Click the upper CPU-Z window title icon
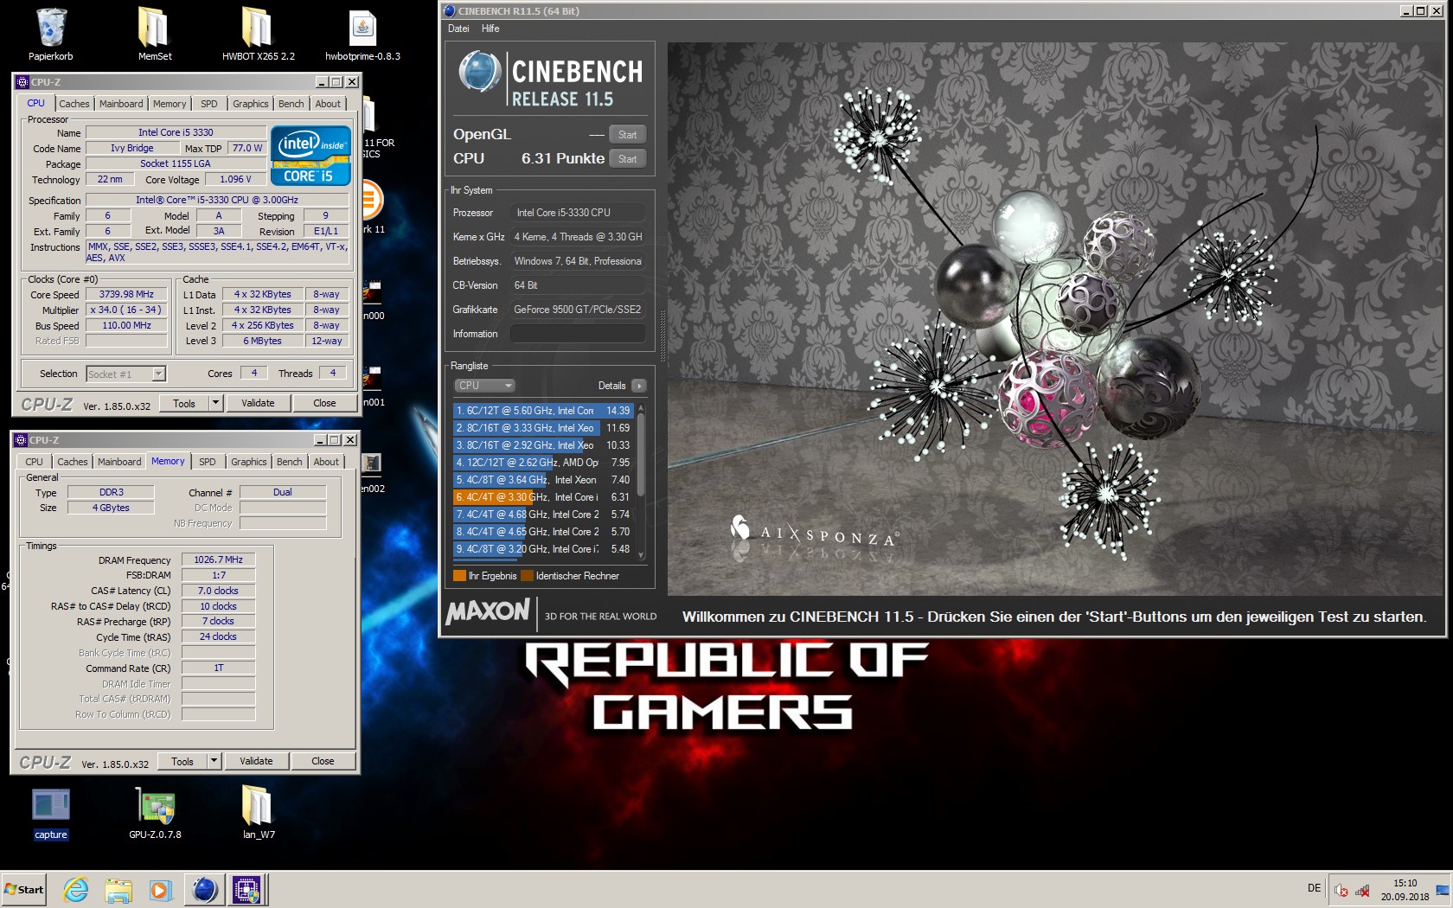Viewport: 1453px width, 908px height. (x=22, y=82)
